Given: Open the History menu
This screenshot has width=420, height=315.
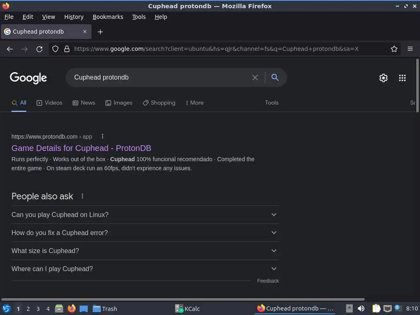Looking at the screenshot, I should (x=74, y=17).
